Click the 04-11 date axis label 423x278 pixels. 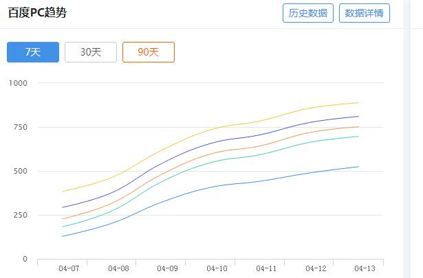point(266,268)
